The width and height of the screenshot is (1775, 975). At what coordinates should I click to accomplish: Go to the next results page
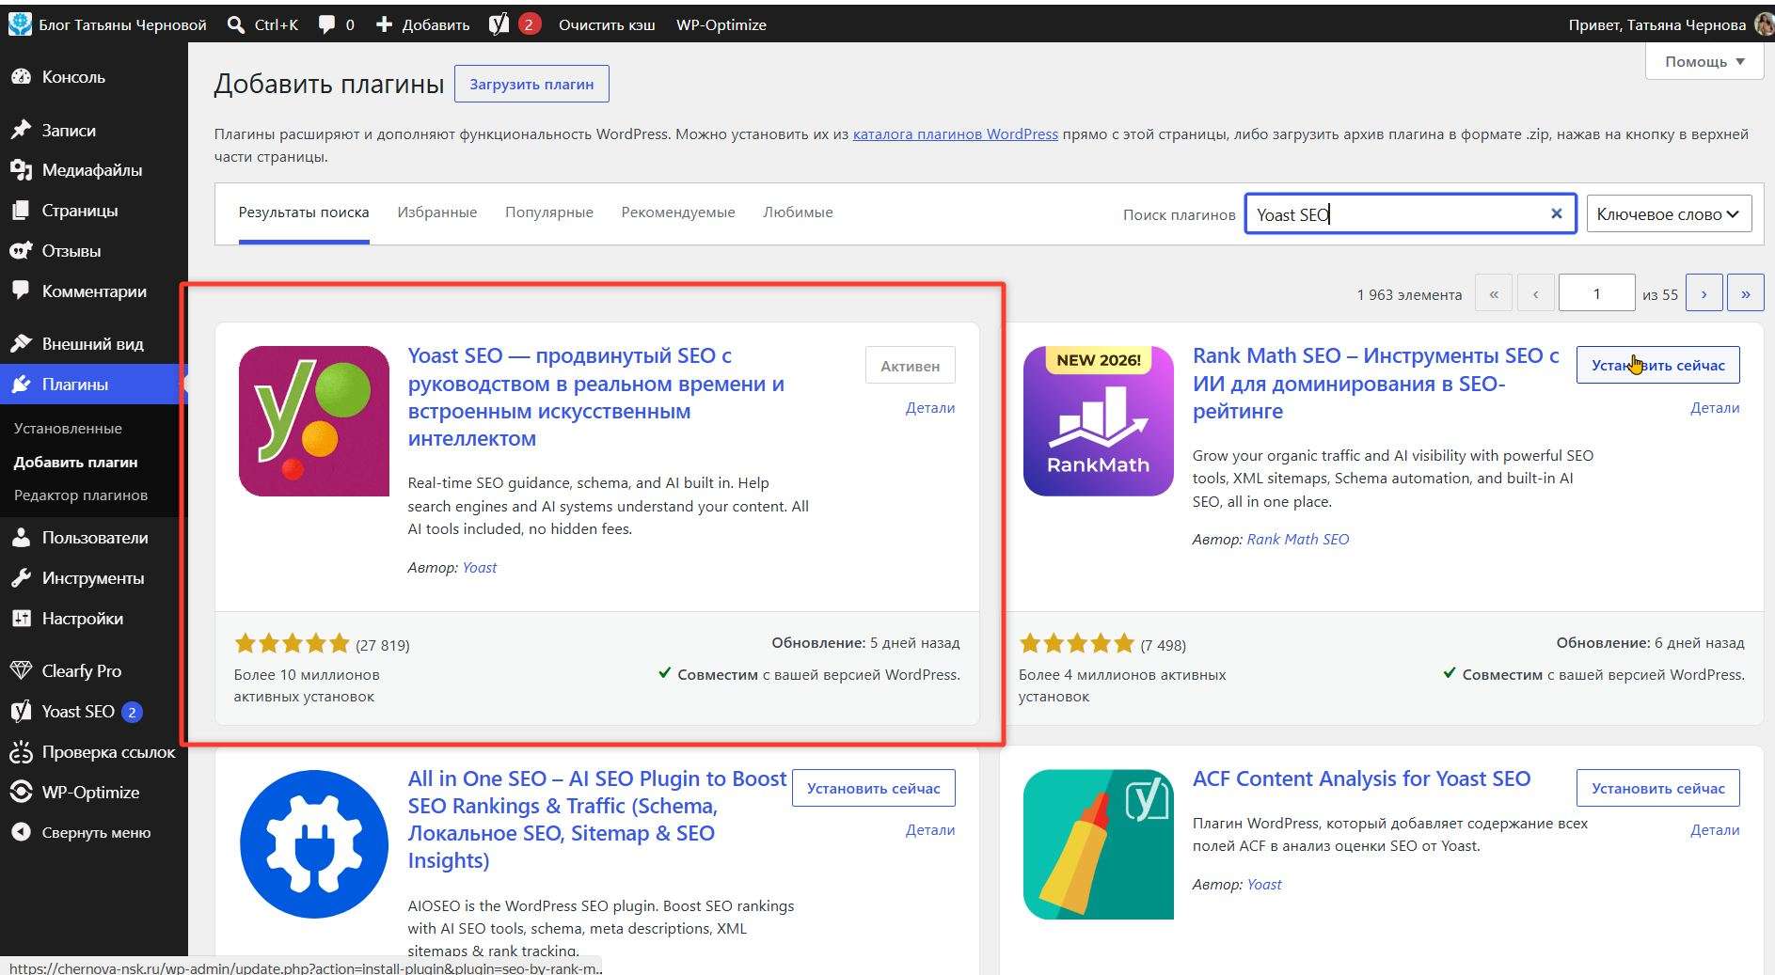1704,293
